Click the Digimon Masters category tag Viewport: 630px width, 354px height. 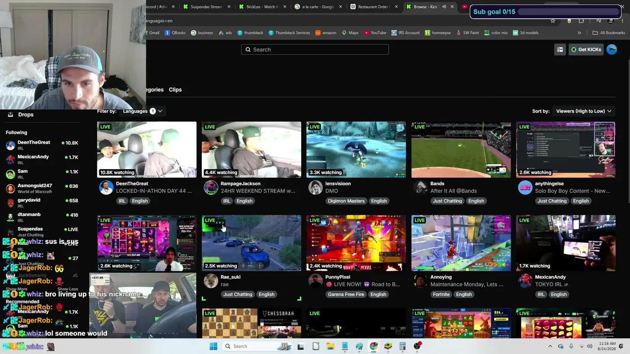tap(346, 201)
